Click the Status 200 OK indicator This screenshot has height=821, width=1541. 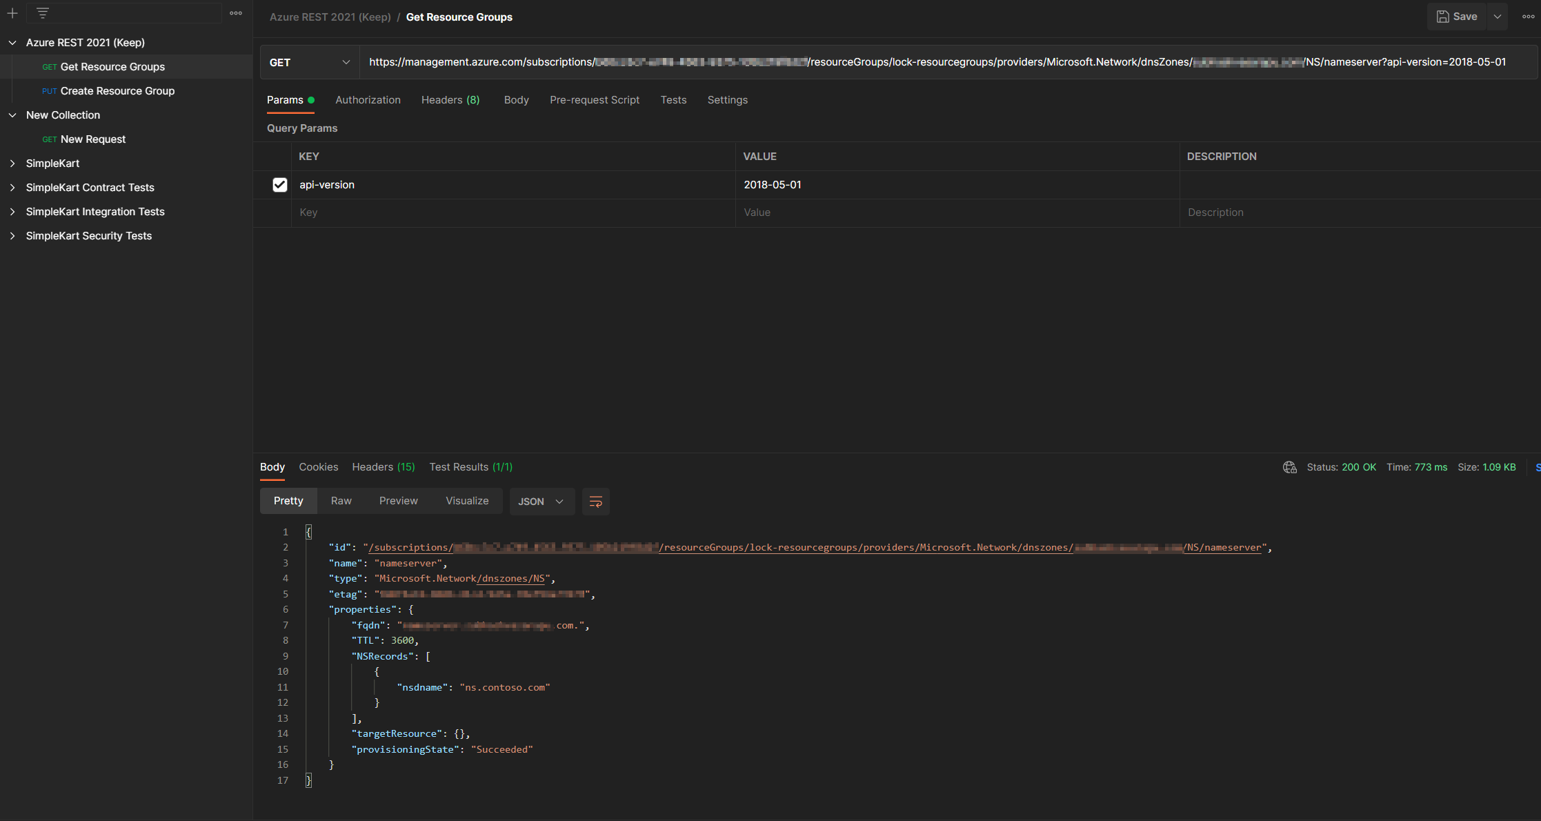pyautogui.click(x=1342, y=468)
